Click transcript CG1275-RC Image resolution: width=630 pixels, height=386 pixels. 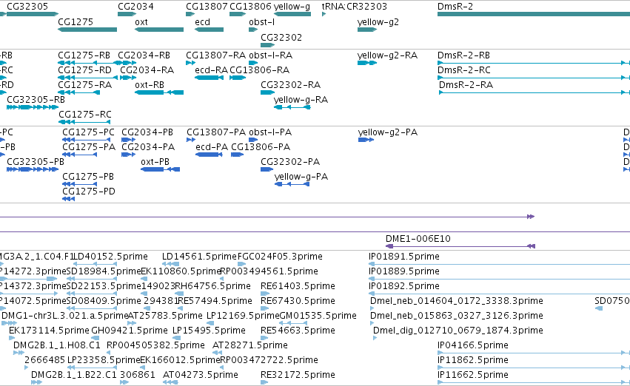coord(84,122)
